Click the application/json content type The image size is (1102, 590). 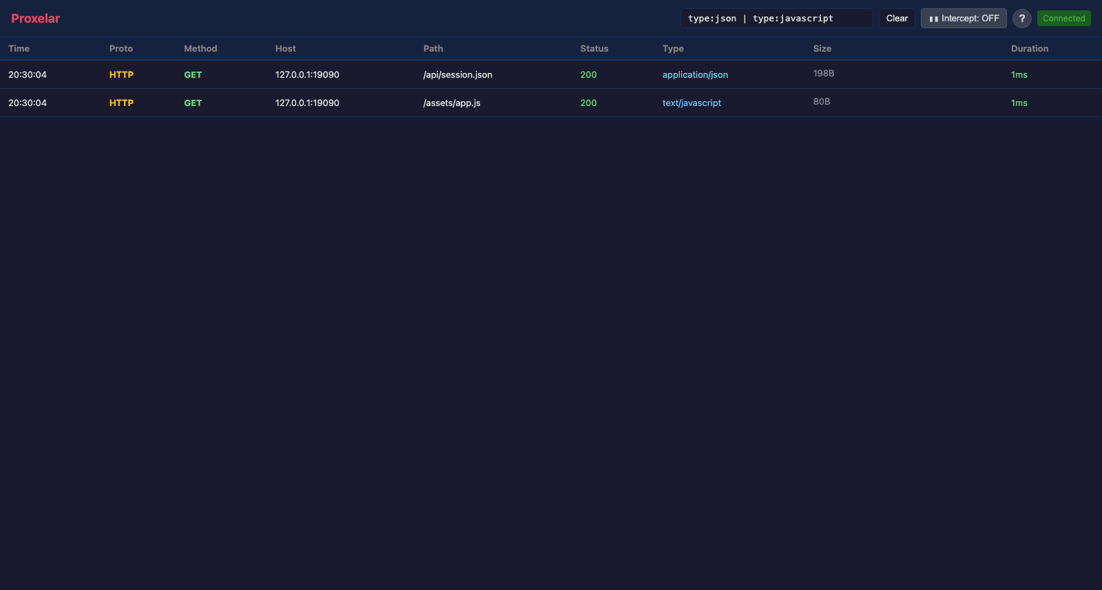(695, 75)
